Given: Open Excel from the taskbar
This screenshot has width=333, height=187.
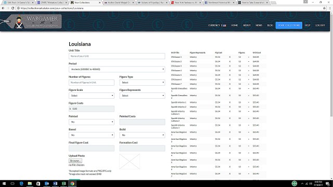Looking at the screenshot, I should pos(63,183).
